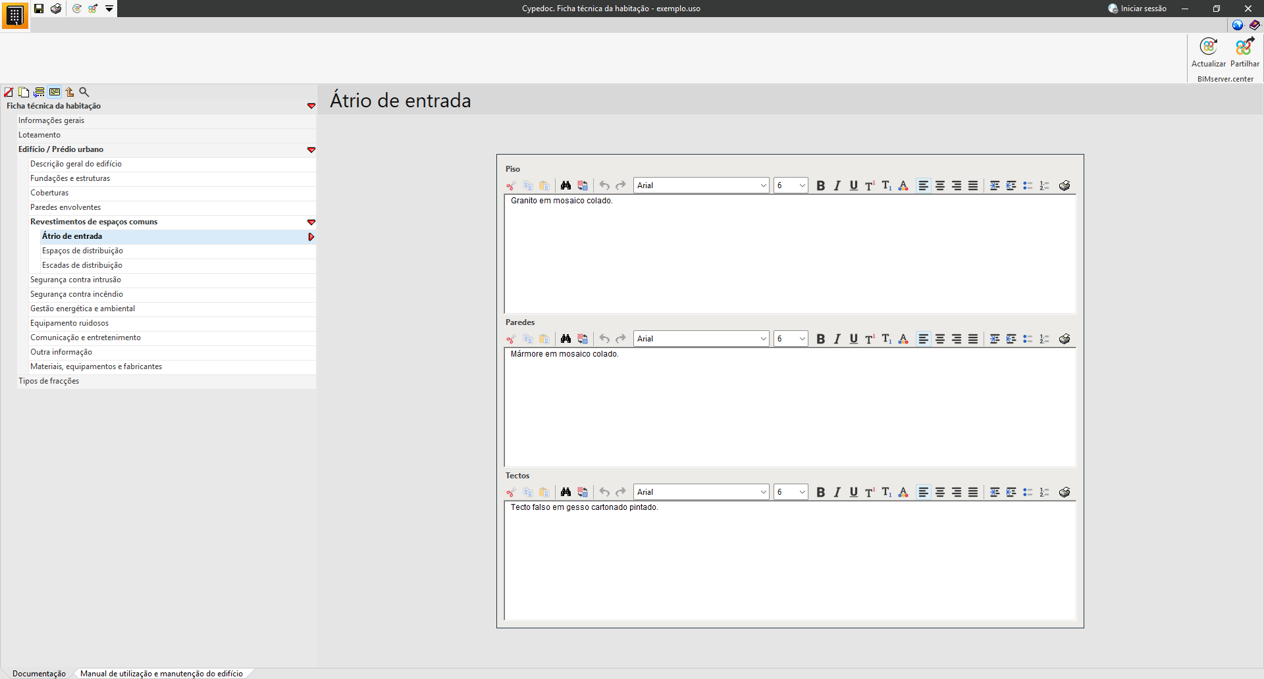Toggle underline in the Tectos editor toolbar
Image resolution: width=1264 pixels, height=679 pixels.
tap(853, 492)
